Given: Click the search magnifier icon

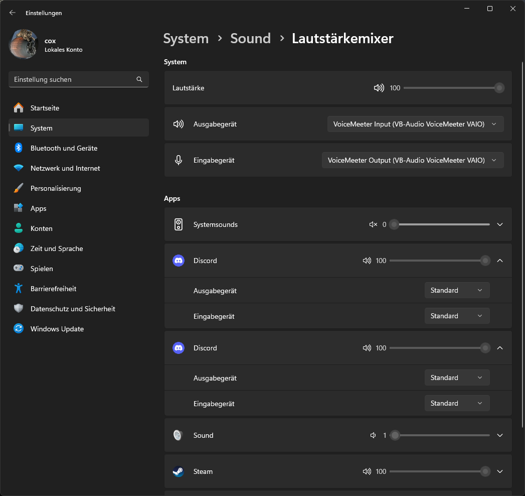Looking at the screenshot, I should [x=139, y=79].
